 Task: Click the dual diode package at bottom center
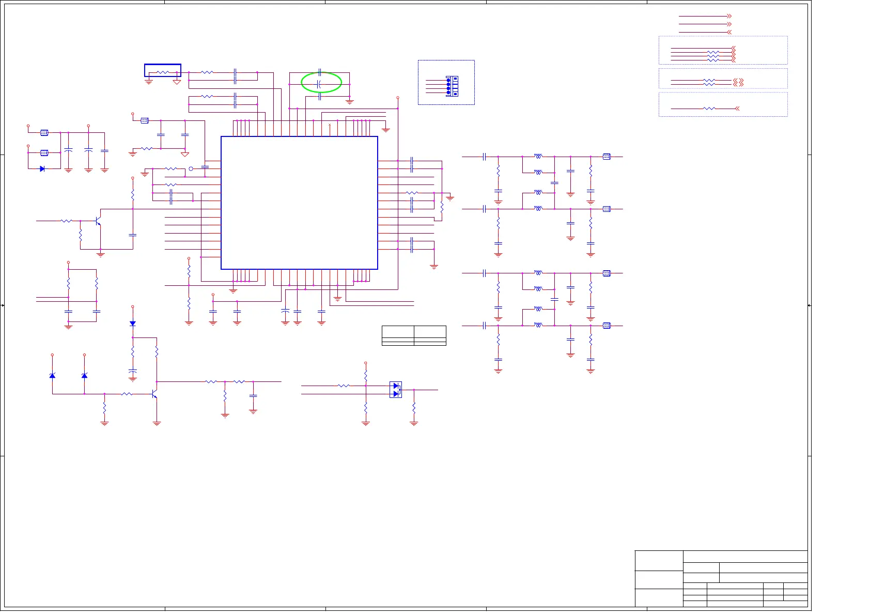[x=396, y=390]
